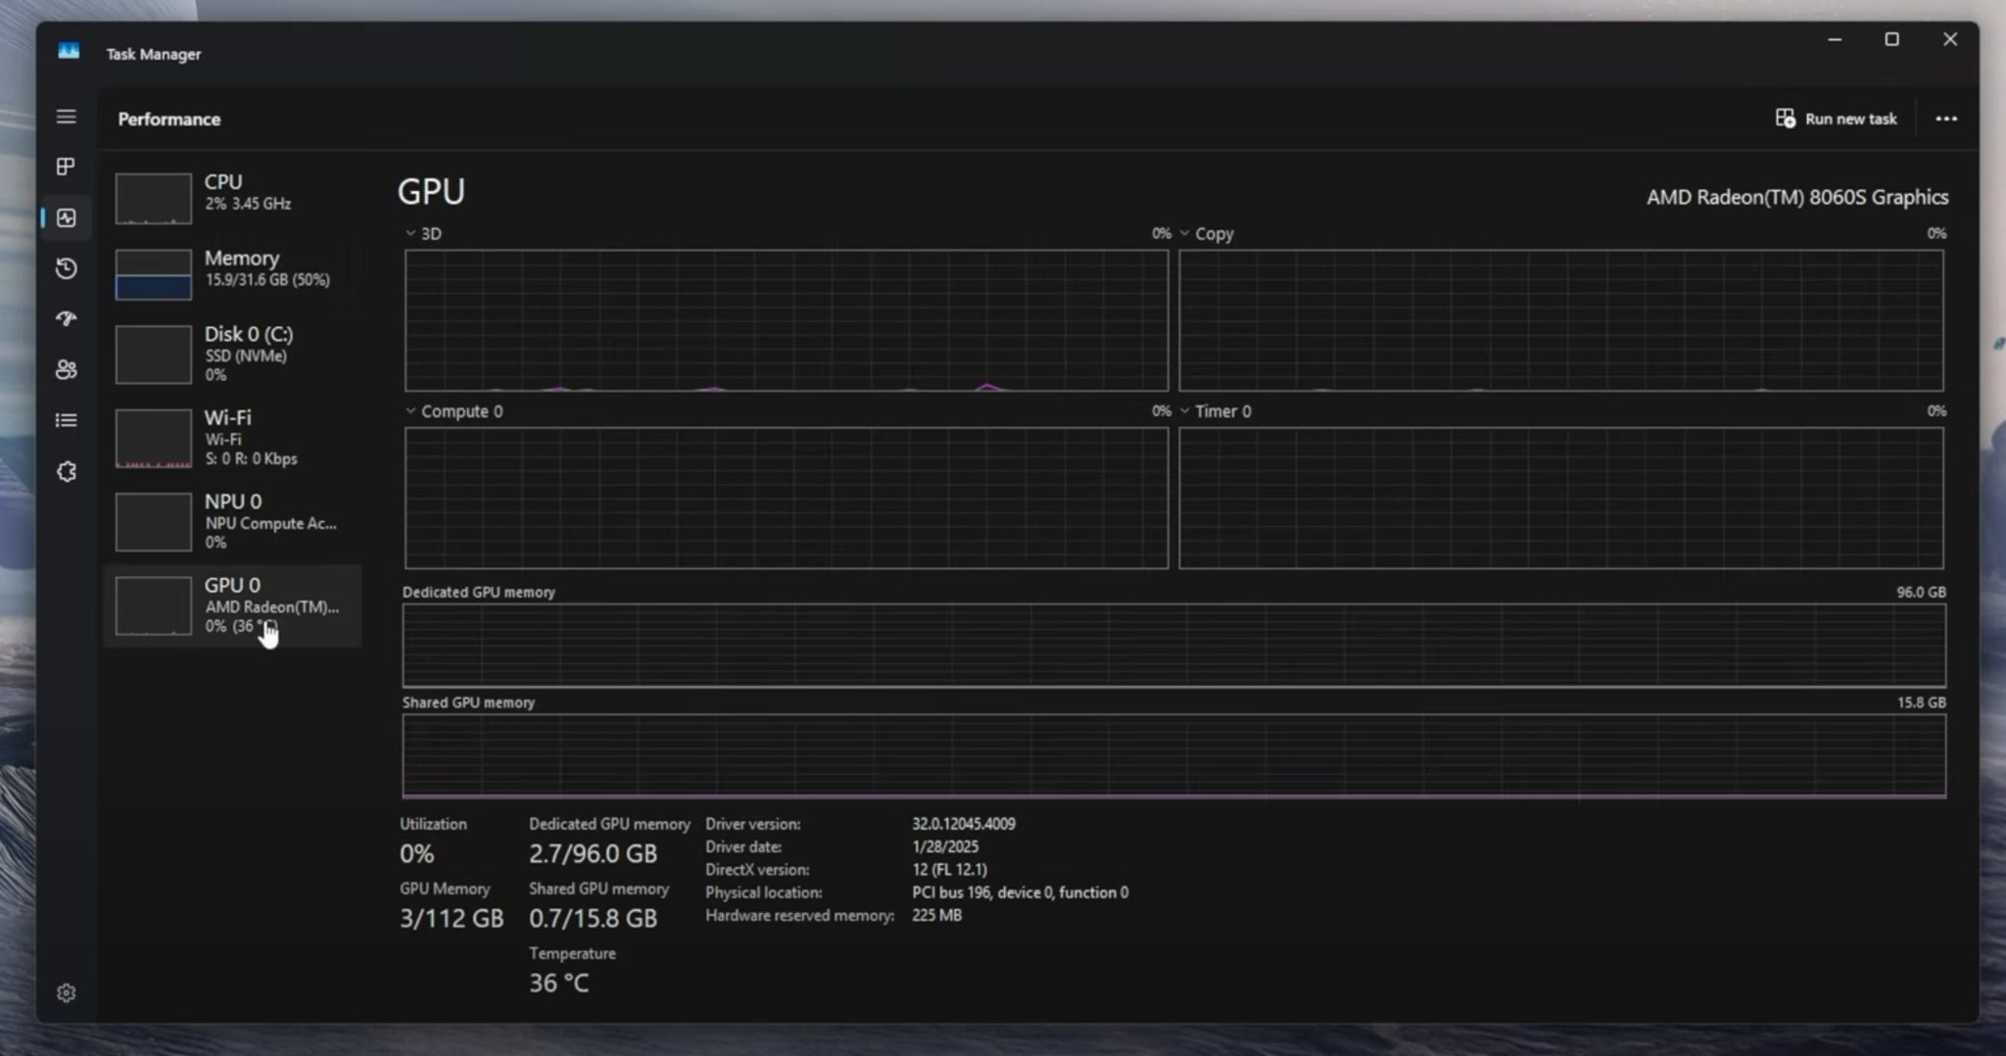Screen dimensions: 2006x1056
Task: Click the 3/112 GB GPU Memory value
Action: 452,918
